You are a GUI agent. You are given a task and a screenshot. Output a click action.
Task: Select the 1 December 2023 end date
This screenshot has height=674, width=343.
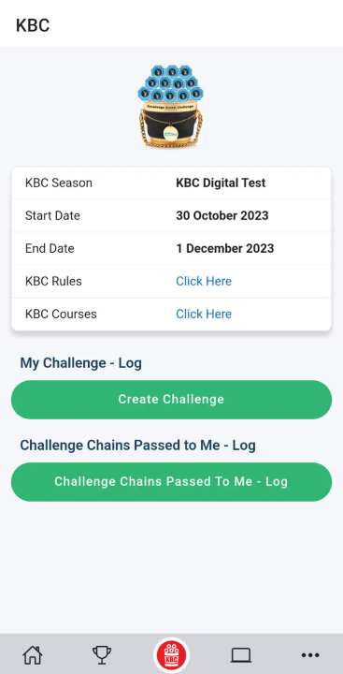pos(224,248)
